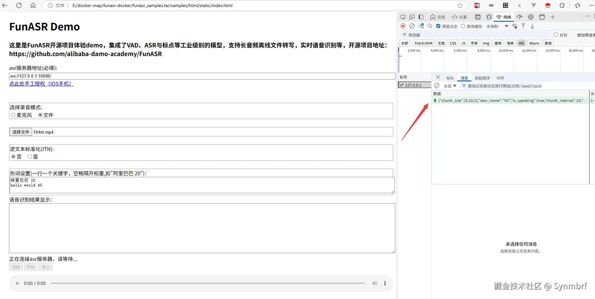Image resolution: width=595 pixels, height=299 pixels.
Task: Open network conditions settings icon
Action: point(515,26)
